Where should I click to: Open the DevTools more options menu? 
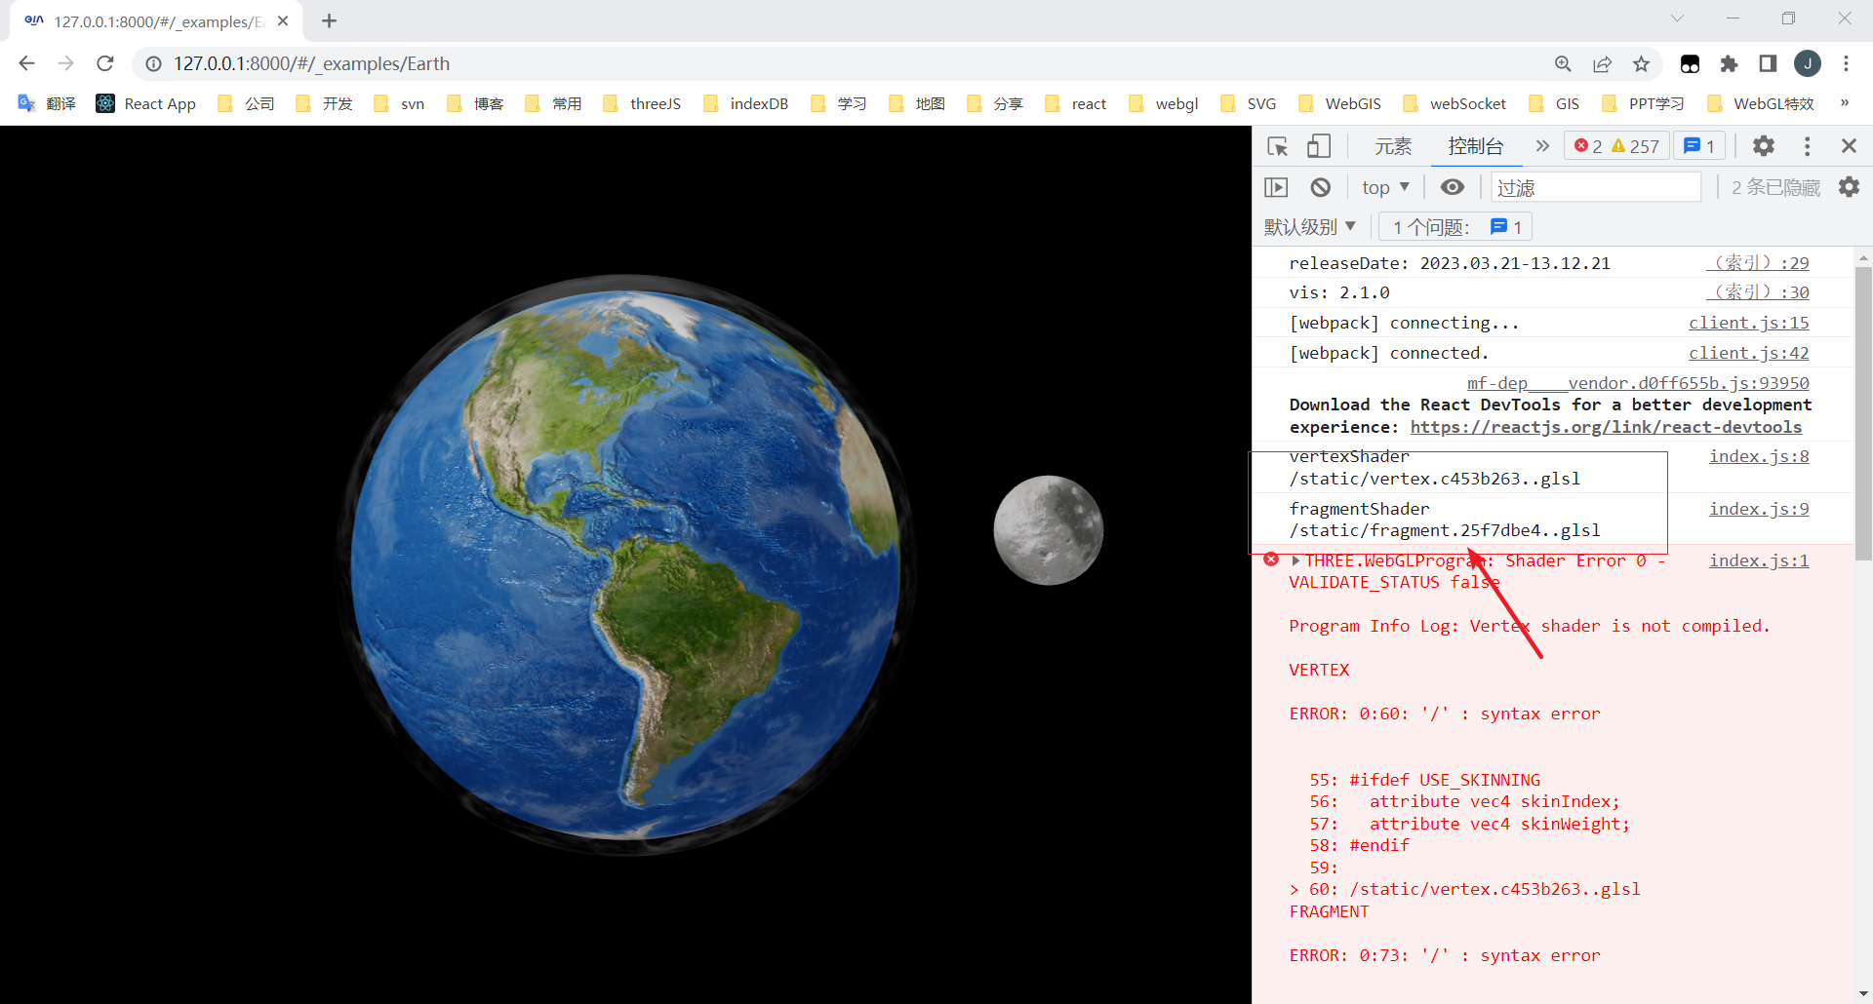coord(1807,146)
